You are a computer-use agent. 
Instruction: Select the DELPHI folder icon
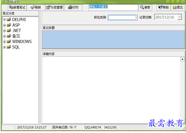tap(9, 19)
